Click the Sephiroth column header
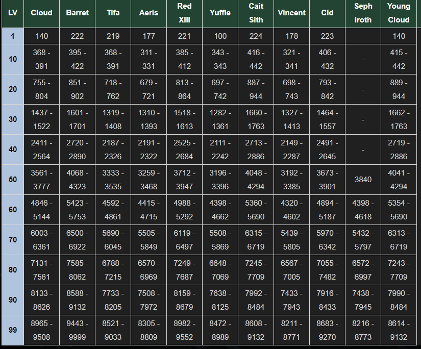Viewport: 421px width, 349px height. [363, 13]
